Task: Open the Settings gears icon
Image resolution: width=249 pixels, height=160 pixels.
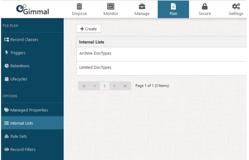Action: point(235,6)
